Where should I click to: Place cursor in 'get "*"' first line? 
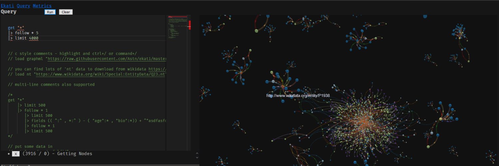pos(16,28)
